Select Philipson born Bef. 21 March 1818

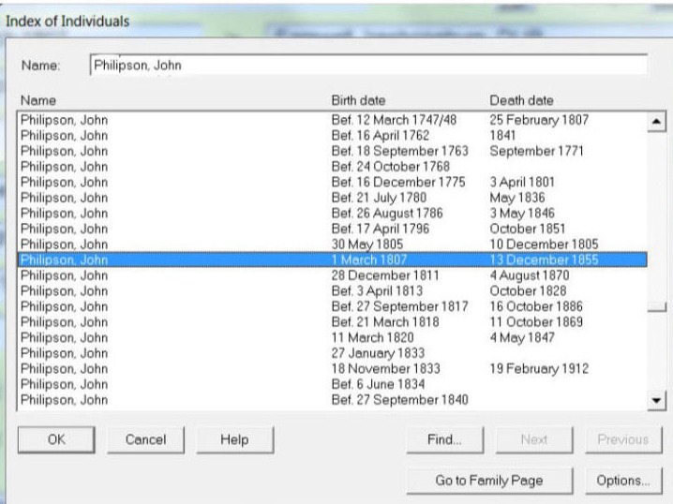pos(332,322)
